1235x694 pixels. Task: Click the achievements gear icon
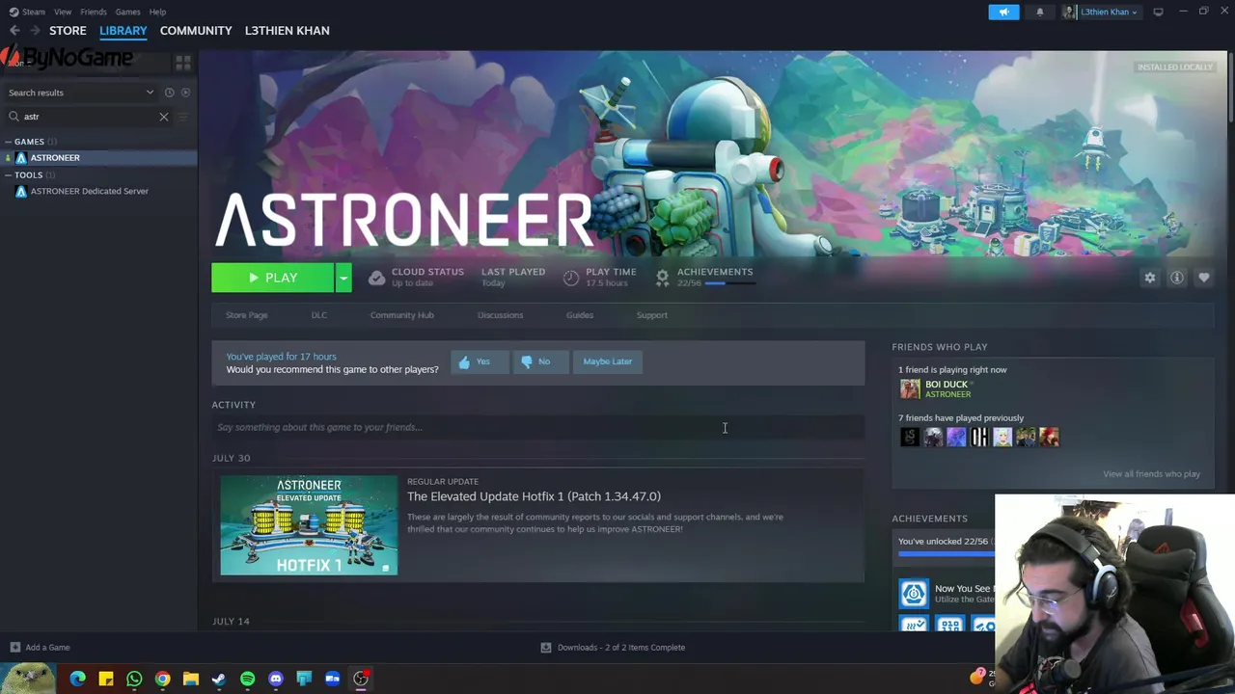[x=662, y=278]
